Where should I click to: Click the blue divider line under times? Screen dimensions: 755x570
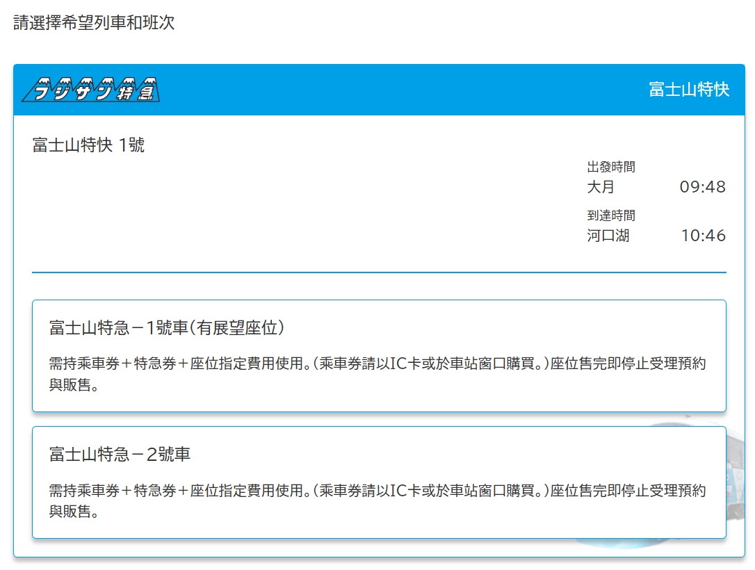point(379,272)
